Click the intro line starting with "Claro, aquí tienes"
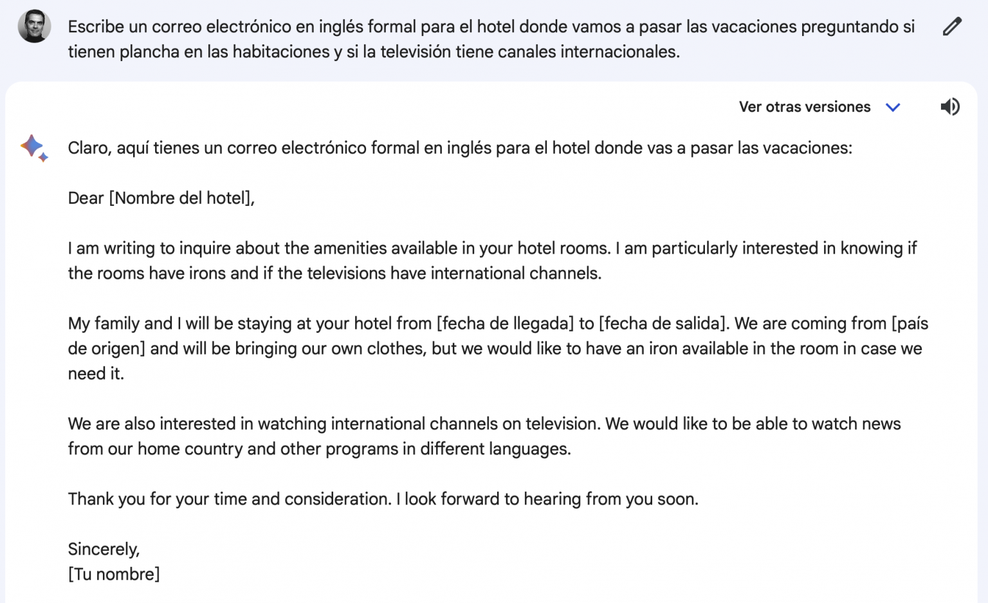The height and width of the screenshot is (603, 988). point(459,148)
